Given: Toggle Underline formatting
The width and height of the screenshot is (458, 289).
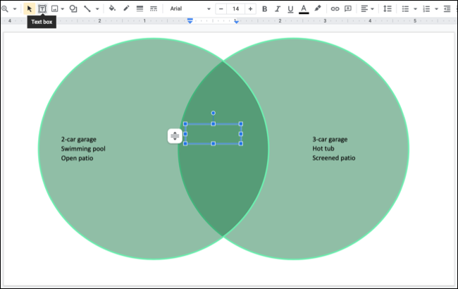Looking at the screenshot, I should [290, 8].
